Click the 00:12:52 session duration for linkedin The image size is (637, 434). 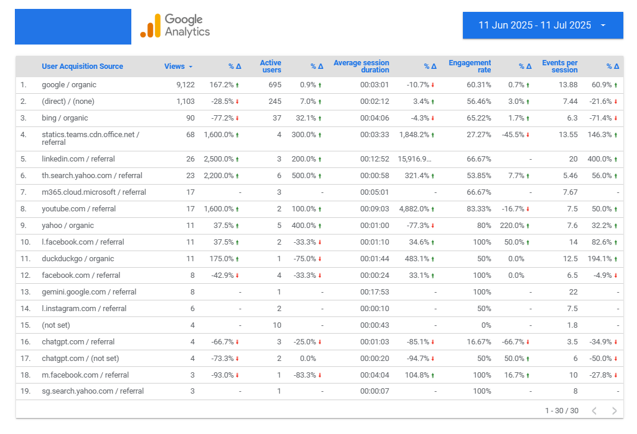374,159
